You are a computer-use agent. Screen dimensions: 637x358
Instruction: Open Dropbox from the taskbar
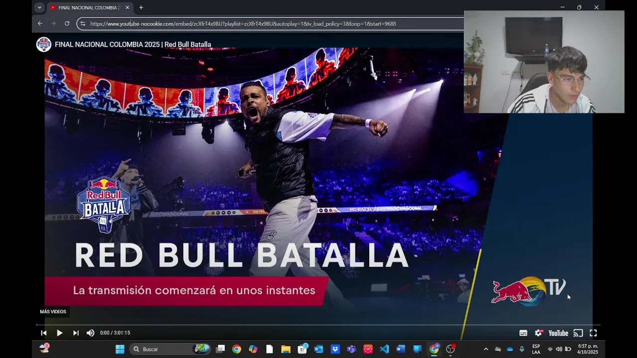pos(335,349)
